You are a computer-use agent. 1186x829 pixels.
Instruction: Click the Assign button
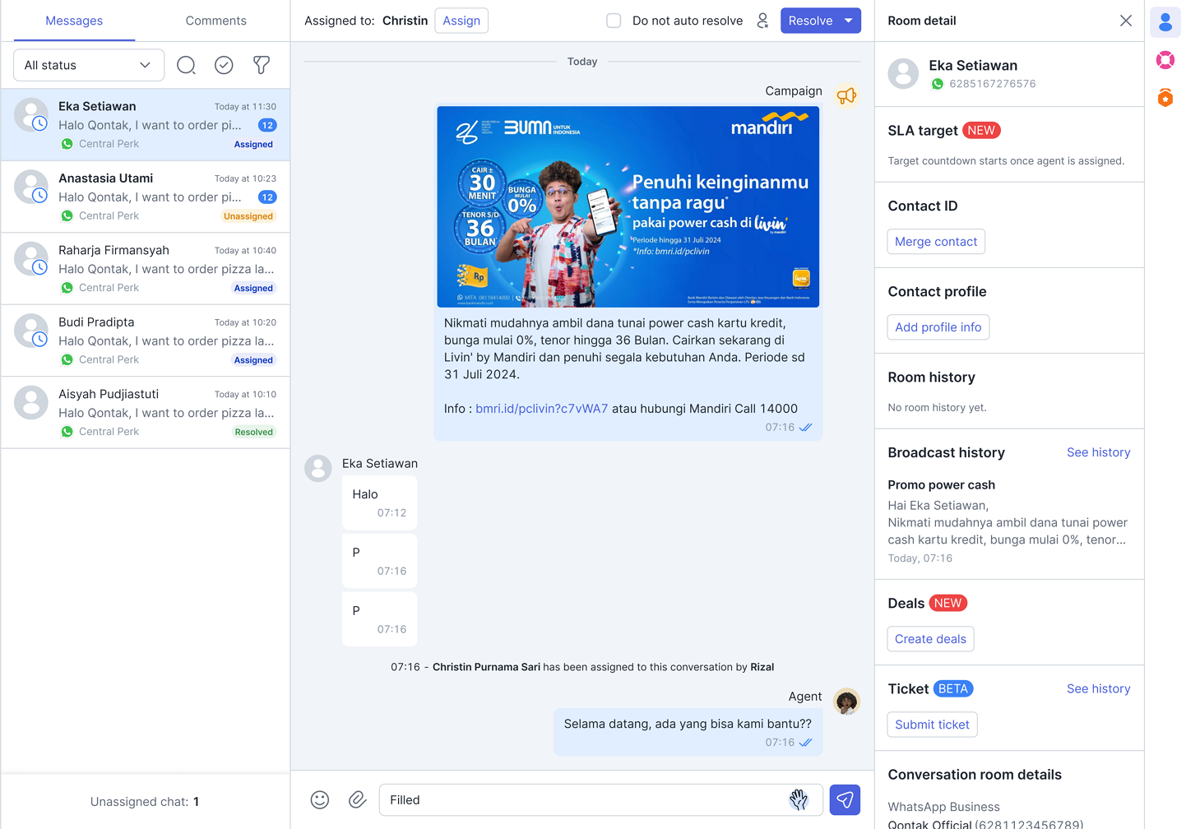click(461, 21)
